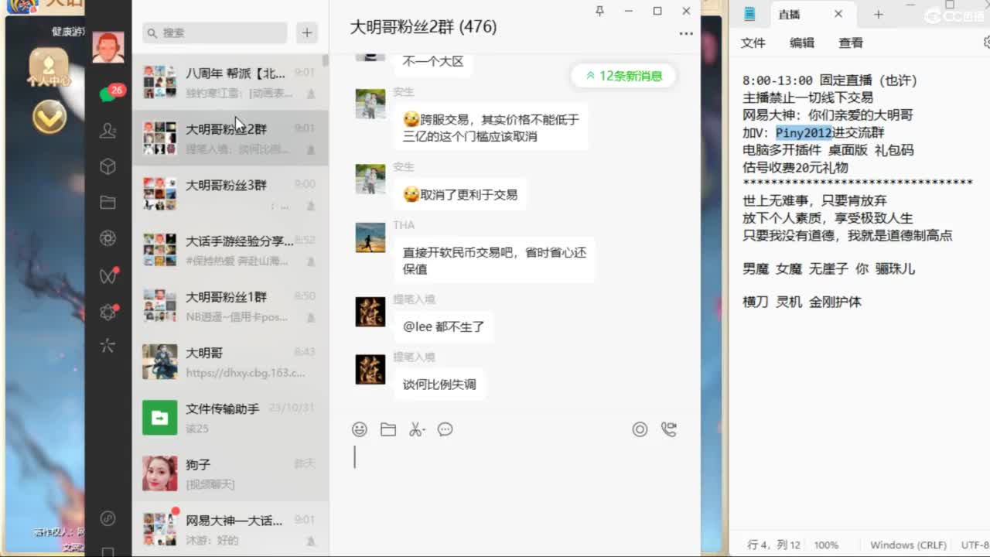Viewport: 990px width, 557px height.
Task: Click the plus button beside search
Action: tap(307, 32)
